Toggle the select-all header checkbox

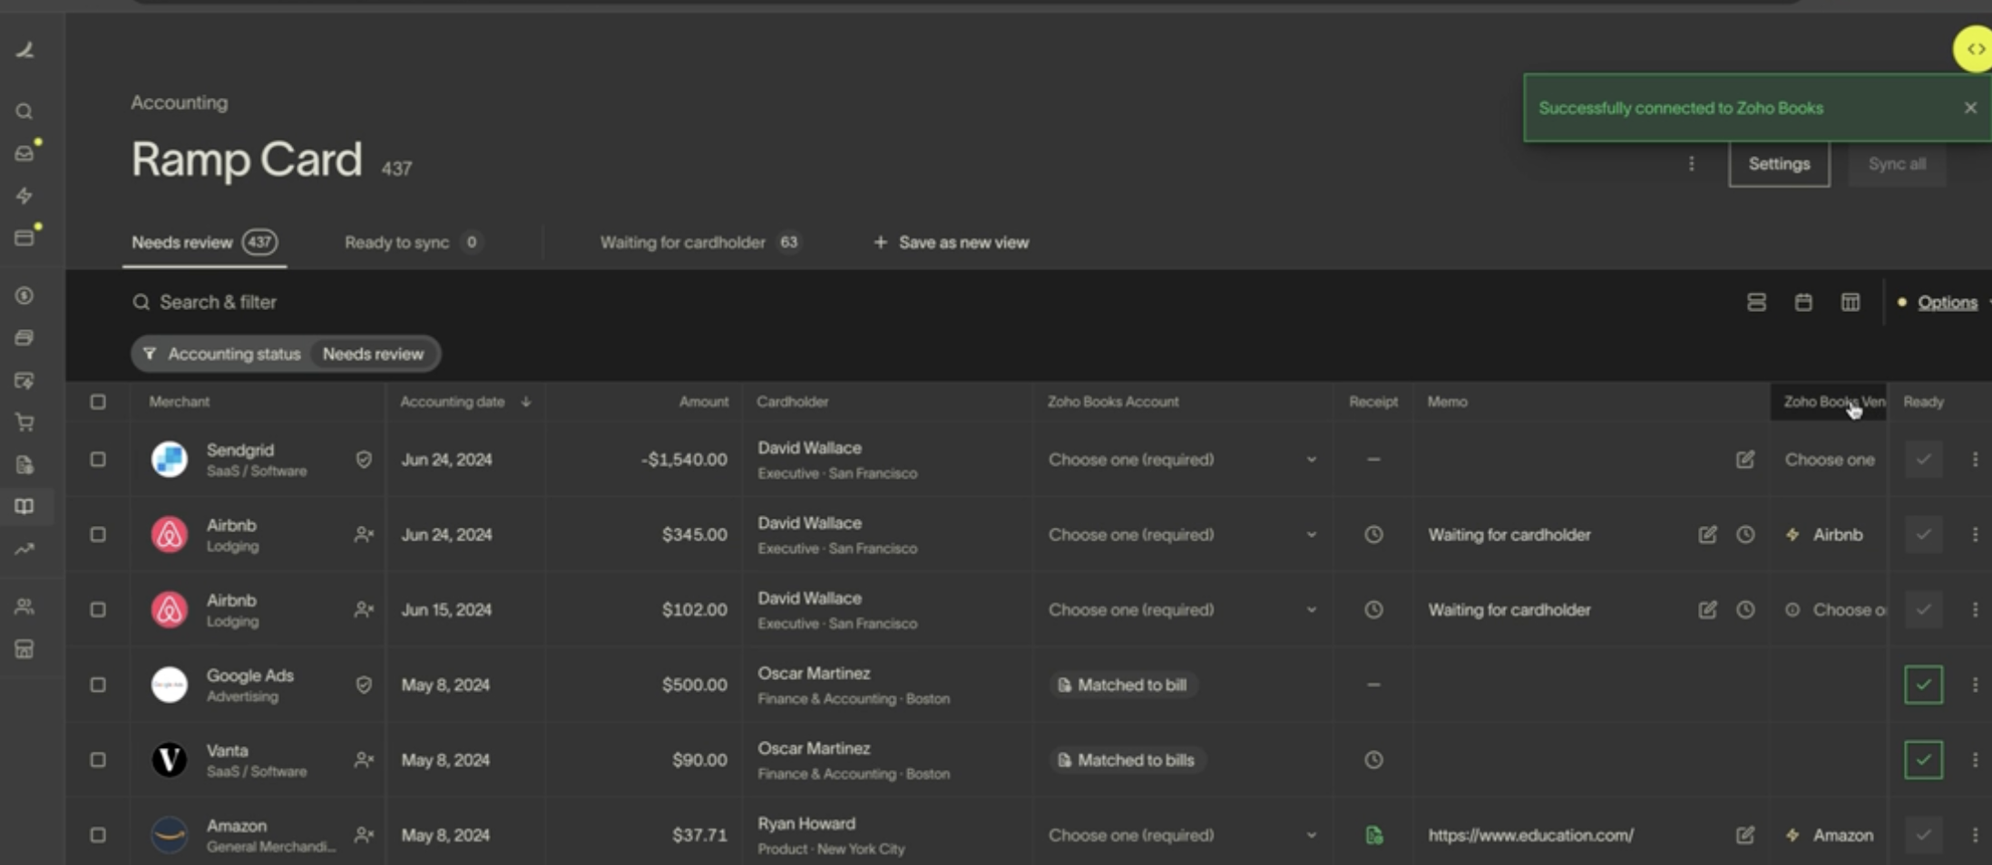coord(98,402)
